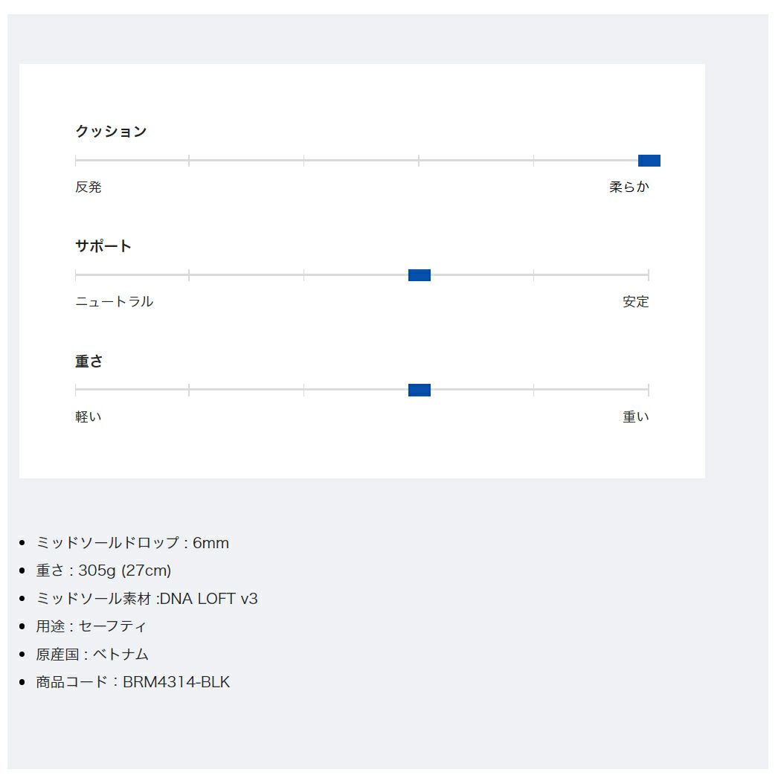This screenshot has width=781, height=781.
Task: Click the right end of 重さ slider track
Action: point(648,390)
